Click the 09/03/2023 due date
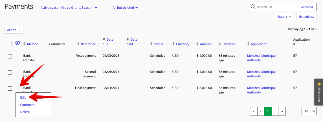 111,56
